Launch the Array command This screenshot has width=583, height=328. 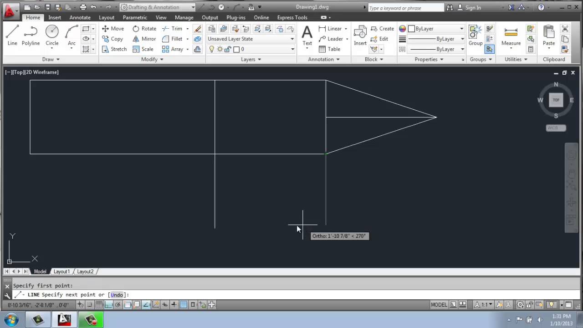point(173,49)
